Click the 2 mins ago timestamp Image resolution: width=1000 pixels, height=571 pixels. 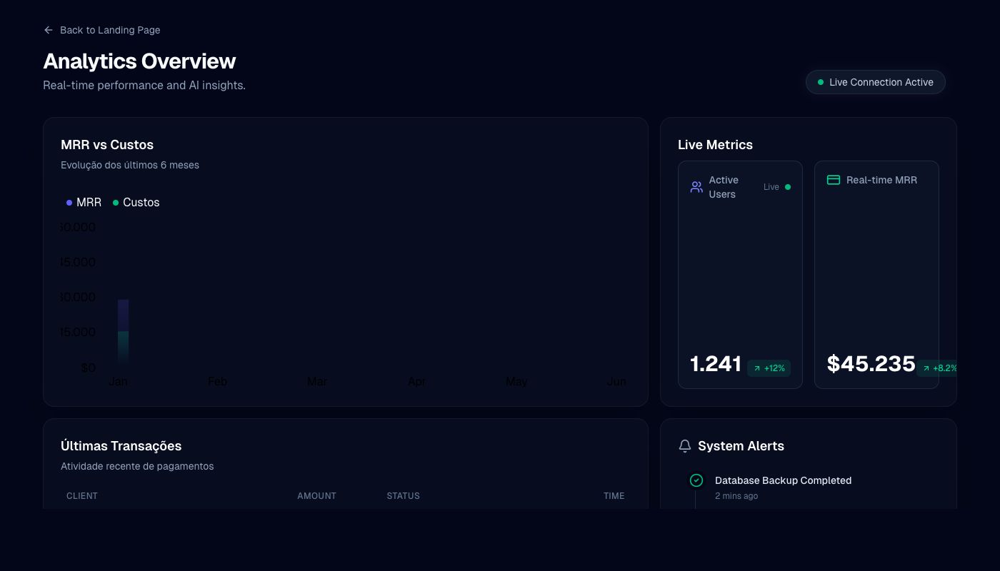point(736,496)
